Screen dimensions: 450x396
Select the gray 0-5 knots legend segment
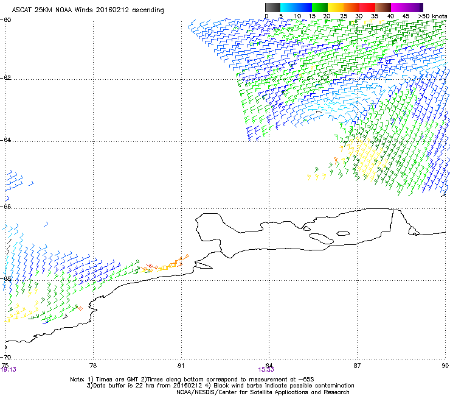(273, 7)
